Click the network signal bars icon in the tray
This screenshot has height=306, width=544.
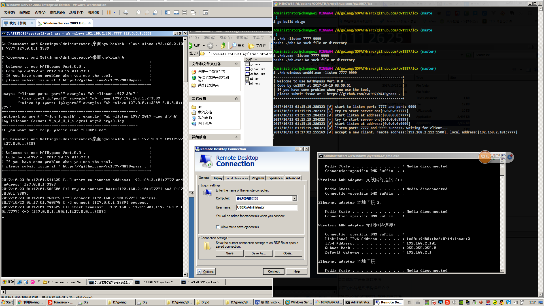tap(515, 302)
